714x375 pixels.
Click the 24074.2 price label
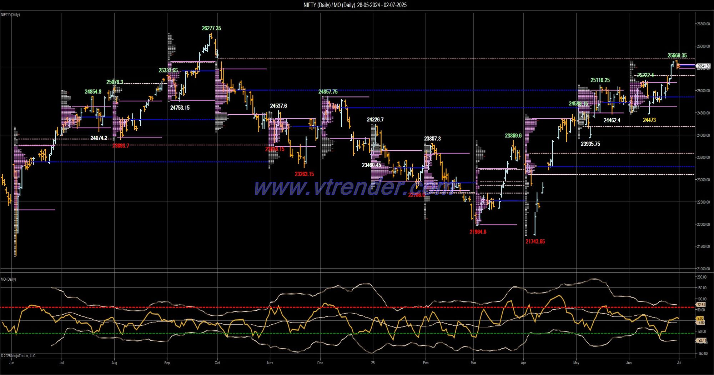click(99, 138)
